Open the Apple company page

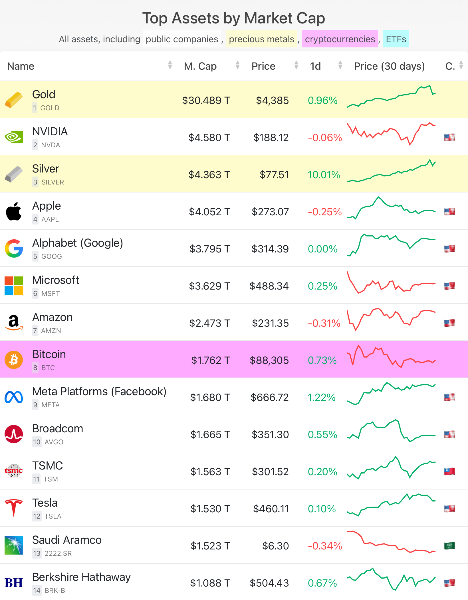47,206
